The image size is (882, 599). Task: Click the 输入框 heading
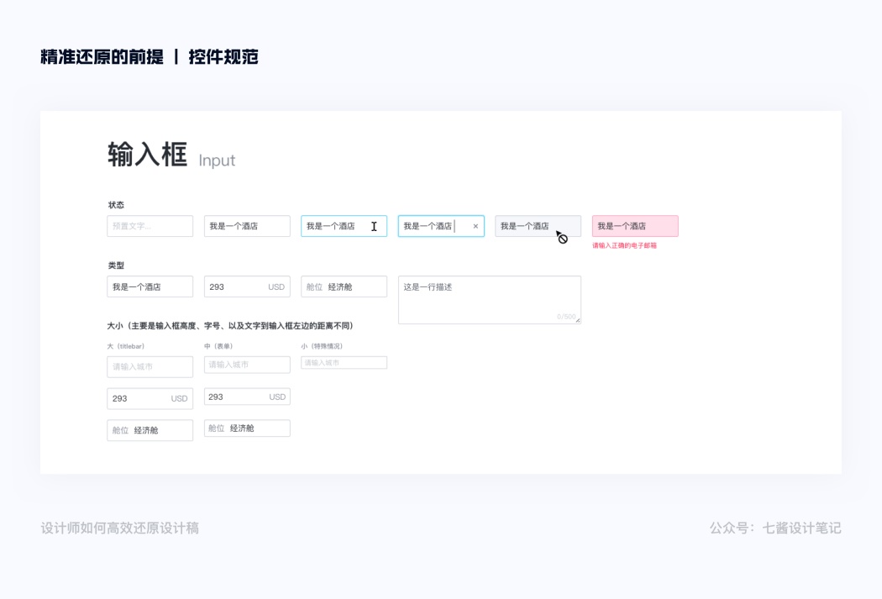click(x=147, y=155)
